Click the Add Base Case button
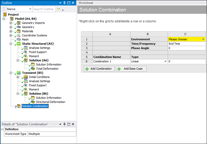Screen dimensions: 207x144 click(x=131, y=69)
